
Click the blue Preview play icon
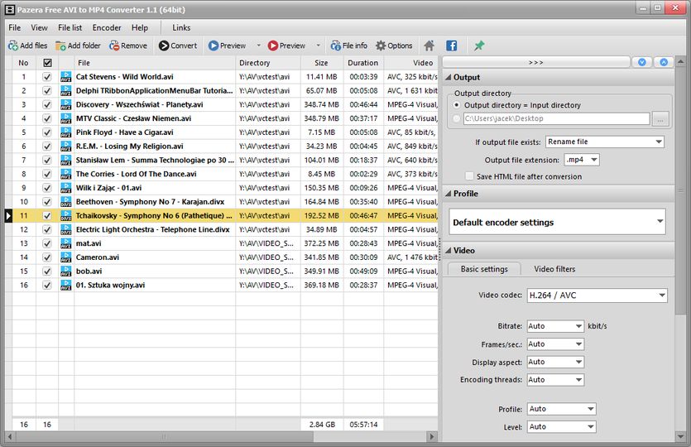[x=214, y=46]
